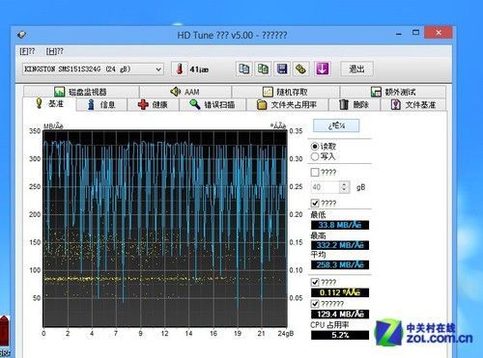Click the start benchmark button
The width and height of the screenshot is (483, 358).
pos(336,125)
